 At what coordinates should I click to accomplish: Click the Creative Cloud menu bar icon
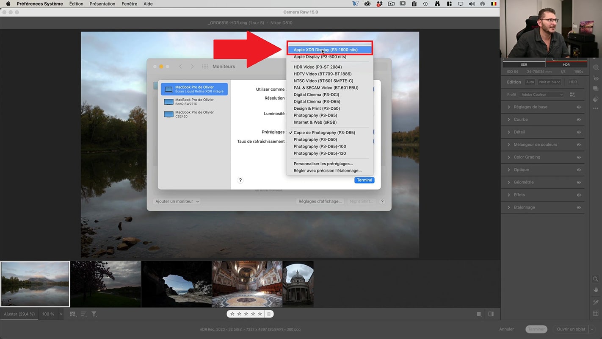click(367, 4)
